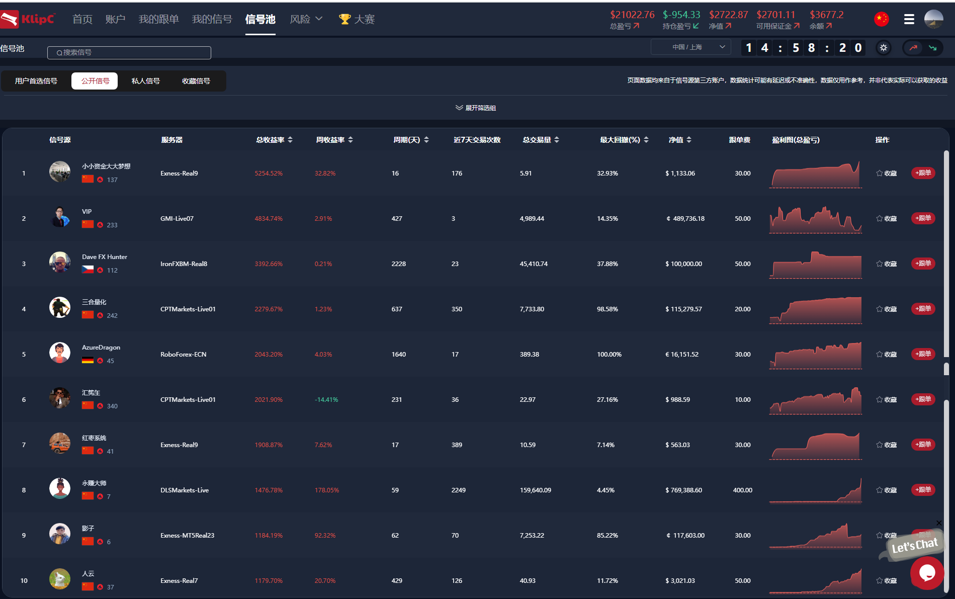Open the 我的跟单 menu item

158,19
